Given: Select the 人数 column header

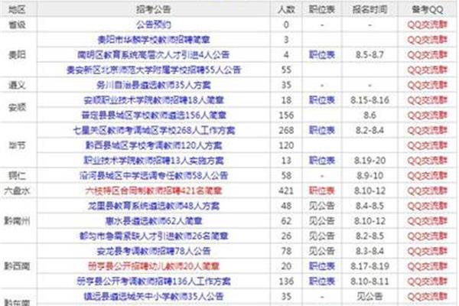Looking at the screenshot, I should tap(286, 10).
